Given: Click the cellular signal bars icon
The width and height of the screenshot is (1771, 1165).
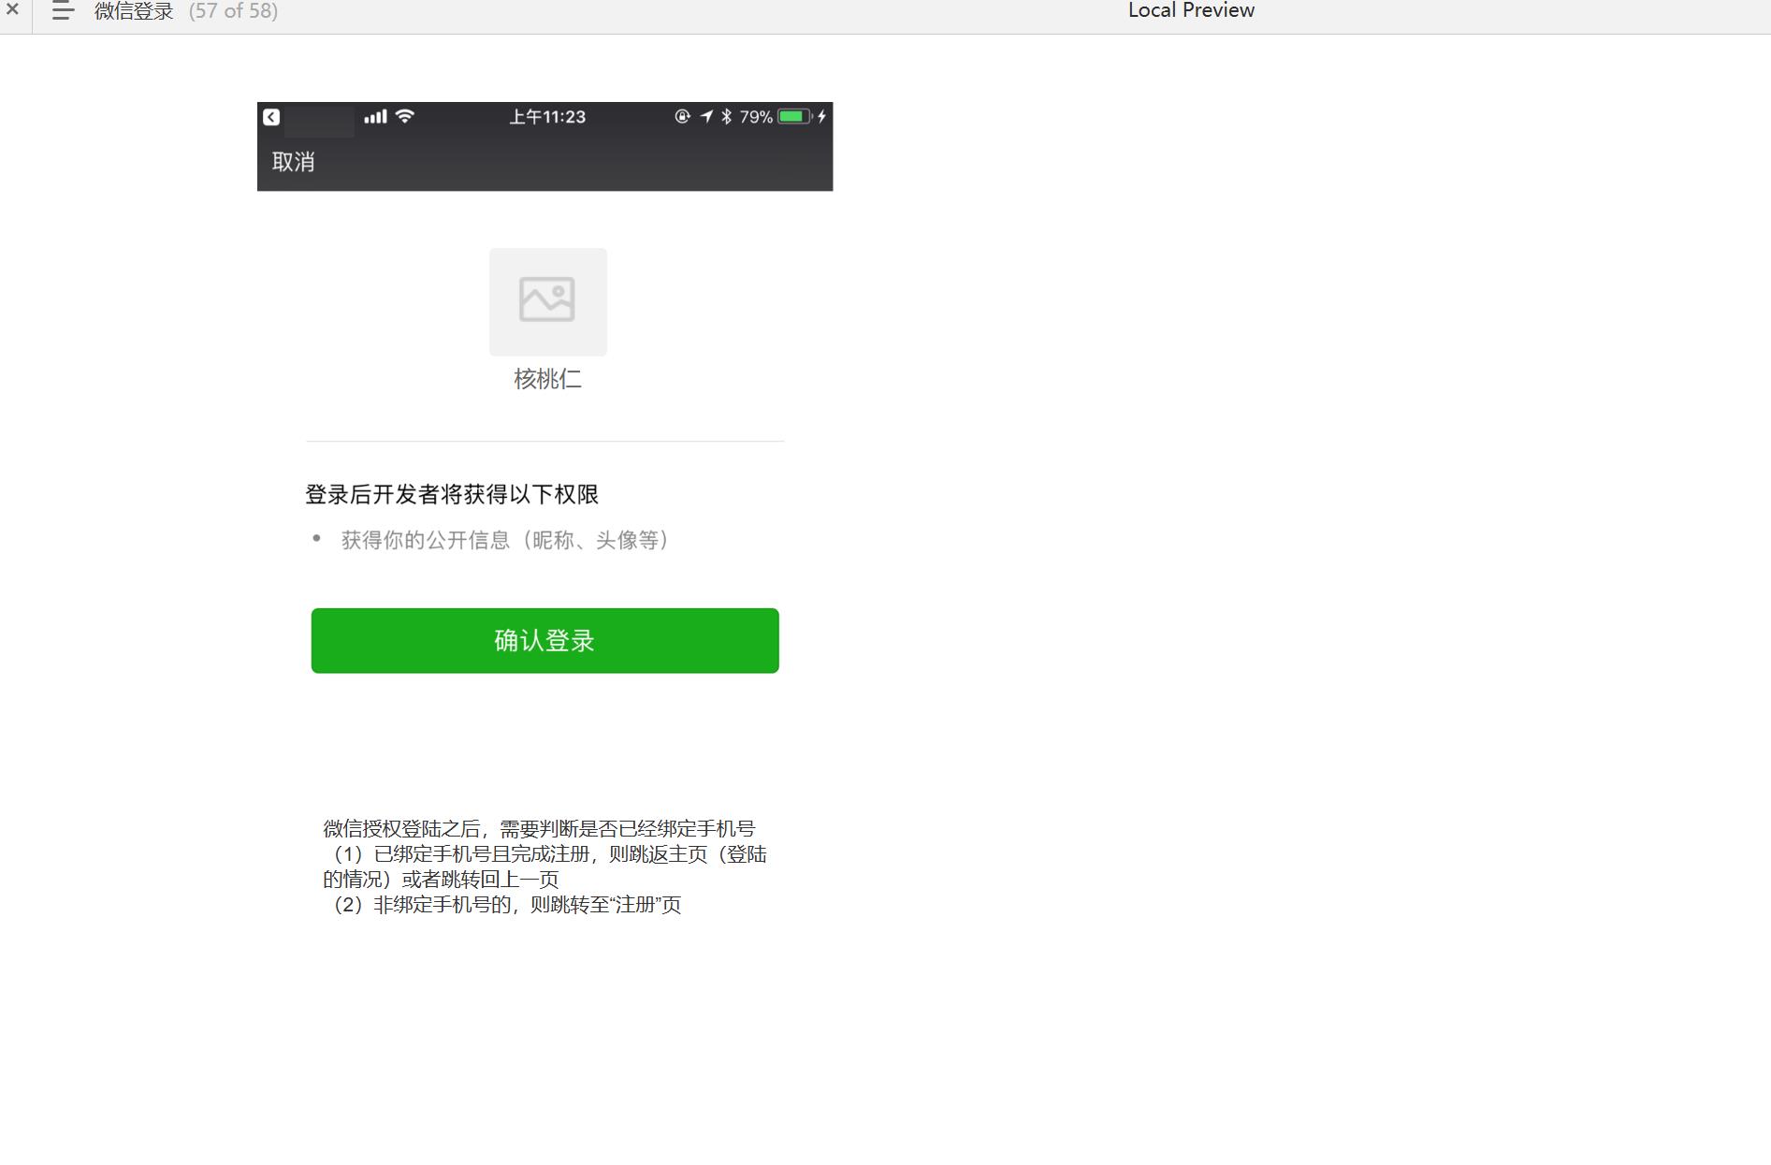Looking at the screenshot, I should point(375,117).
